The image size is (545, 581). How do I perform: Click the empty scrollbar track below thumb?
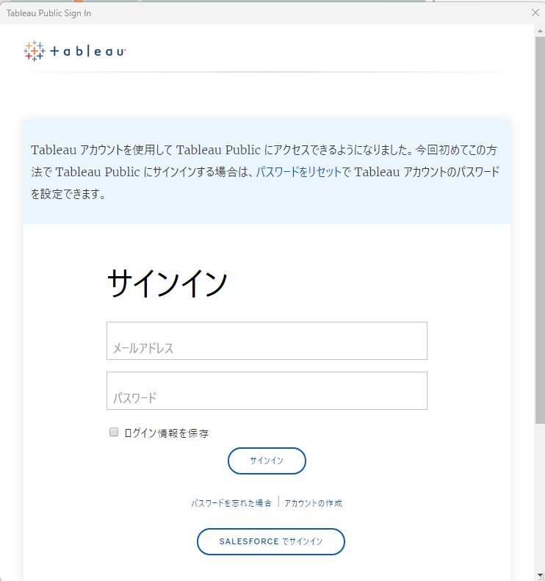tap(540, 499)
